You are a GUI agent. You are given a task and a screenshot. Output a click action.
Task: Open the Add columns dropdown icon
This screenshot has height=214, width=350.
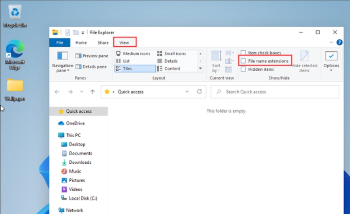[x=229, y=61]
